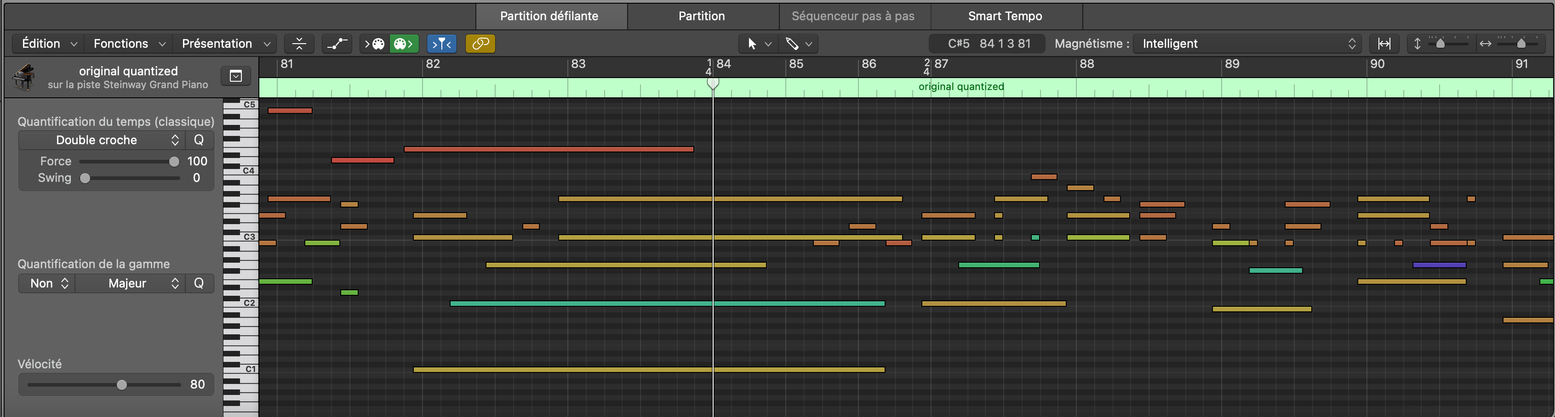Viewport: 1555px width, 417px height.
Task: Open the Smart Tempo tab
Action: click(x=1005, y=16)
